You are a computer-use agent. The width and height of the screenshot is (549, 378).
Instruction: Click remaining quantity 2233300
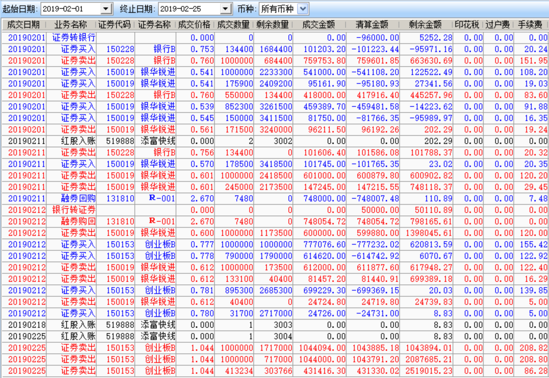click(276, 73)
